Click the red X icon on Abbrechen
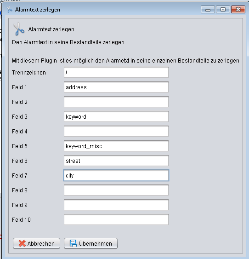Screen dimensions: 249x259 click(x=22, y=243)
